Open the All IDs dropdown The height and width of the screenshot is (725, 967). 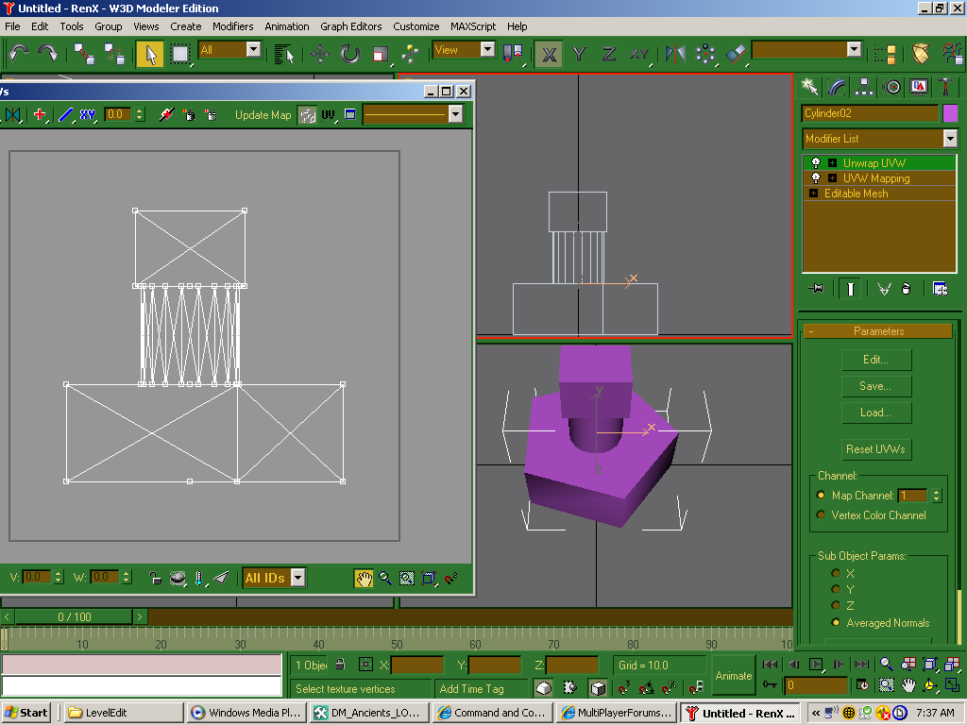(297, 578)
